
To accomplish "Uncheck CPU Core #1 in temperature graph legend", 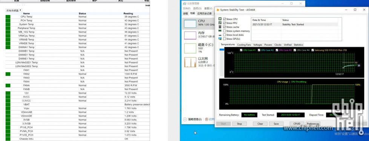I will 241,50.
